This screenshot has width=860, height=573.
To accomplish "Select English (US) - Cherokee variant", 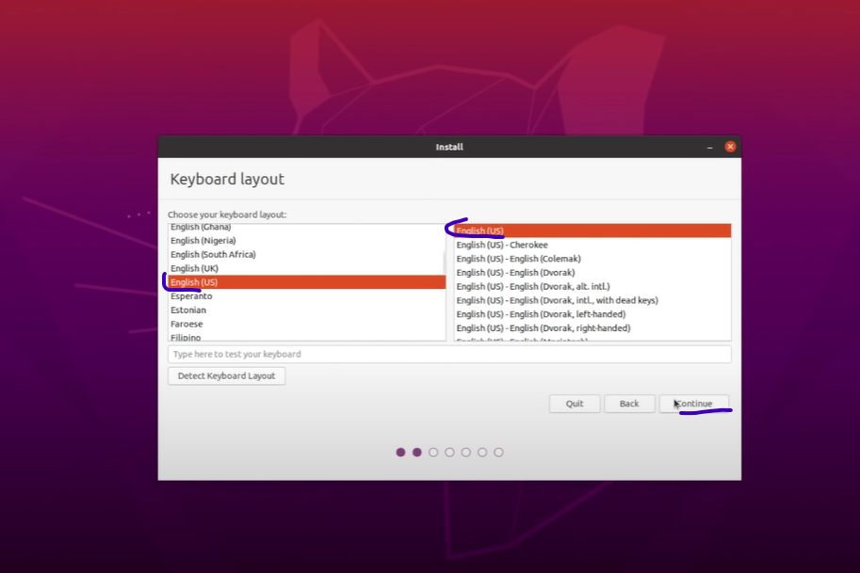I will pyautogui.click(x=502, y=245).
